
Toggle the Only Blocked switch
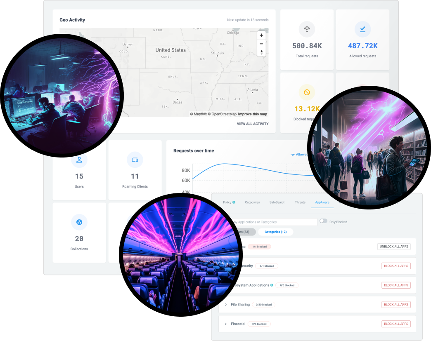(323, 221)
